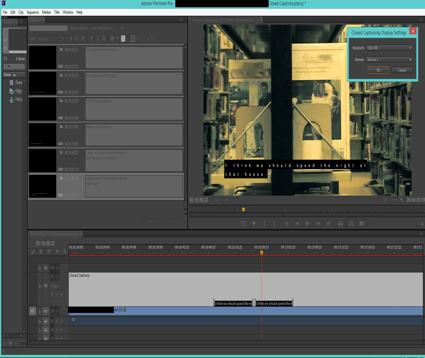
Task: Open the Standard CEA-708 dropdown
Action: point(389,48)
